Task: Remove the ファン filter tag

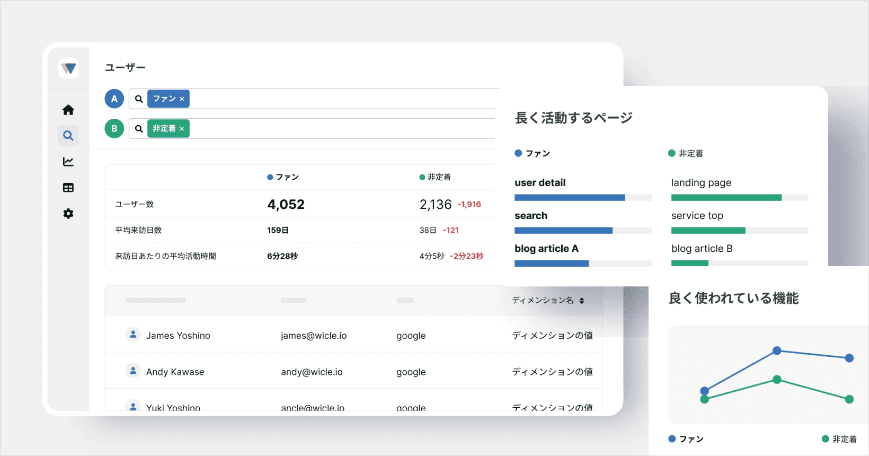Action: pyautogui.click(x=182, y=99)
